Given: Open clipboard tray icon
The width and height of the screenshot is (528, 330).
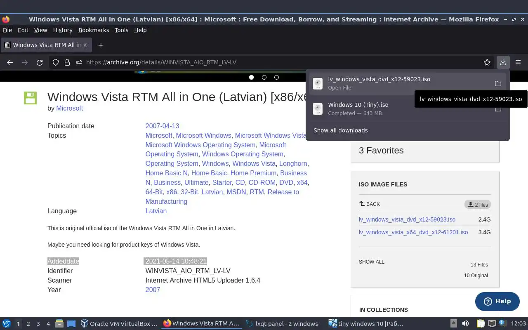Looking at the screenshot, I should 481,324.
